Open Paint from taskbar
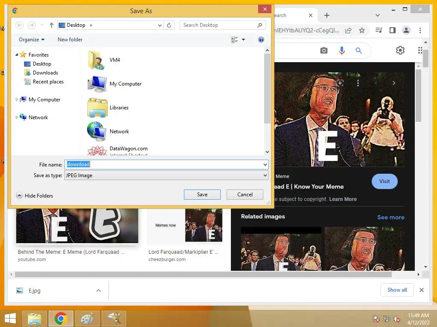 [x=87, y=318]
